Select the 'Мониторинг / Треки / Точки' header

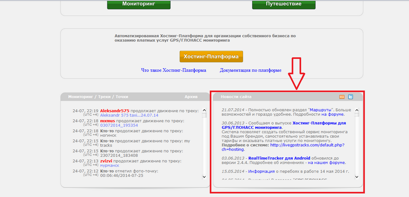pyautogui.click(x=98, y=97)
